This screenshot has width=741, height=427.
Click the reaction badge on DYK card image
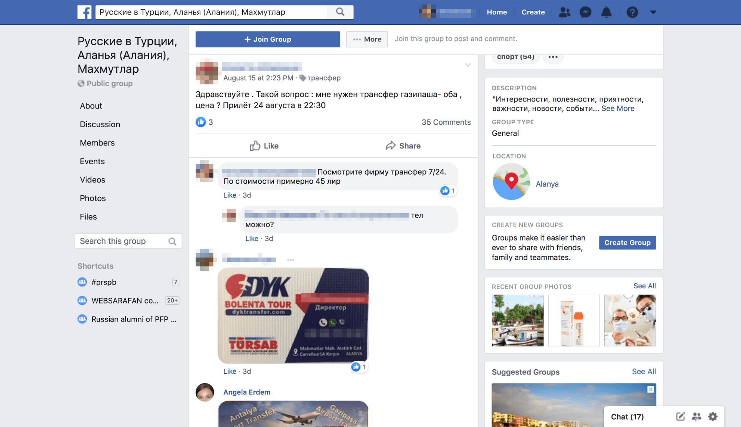[359, 367]
